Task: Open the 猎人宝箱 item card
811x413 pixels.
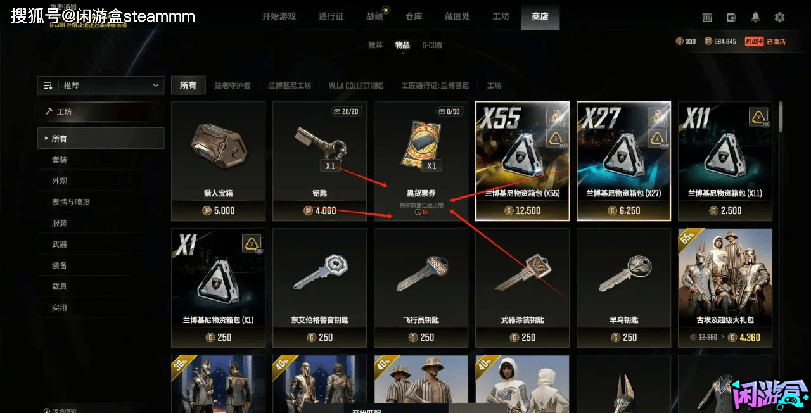Action: click(218, 161)
